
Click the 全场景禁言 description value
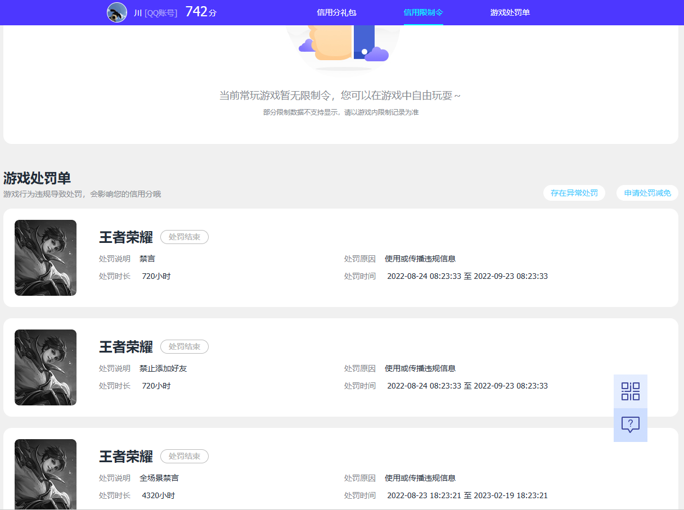point(159,478)
